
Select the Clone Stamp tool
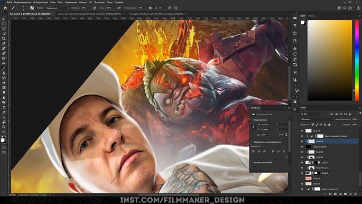(x=4, y=73)
